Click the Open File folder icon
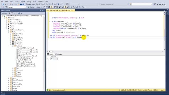 click(x=18, y=4)
